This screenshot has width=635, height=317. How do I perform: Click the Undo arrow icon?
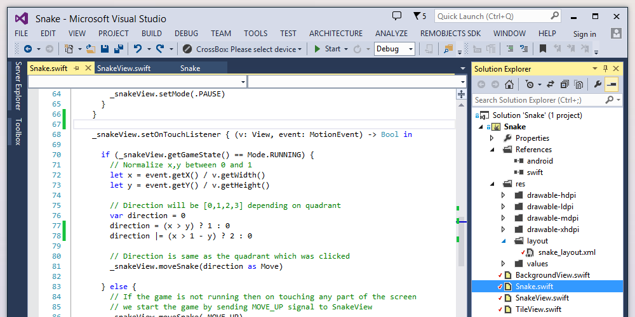[x=137, y=49]
